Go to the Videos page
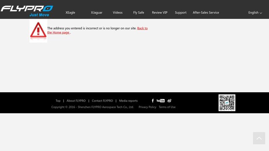The height and width of the screenshot is (151, 269). click(118, 13)
